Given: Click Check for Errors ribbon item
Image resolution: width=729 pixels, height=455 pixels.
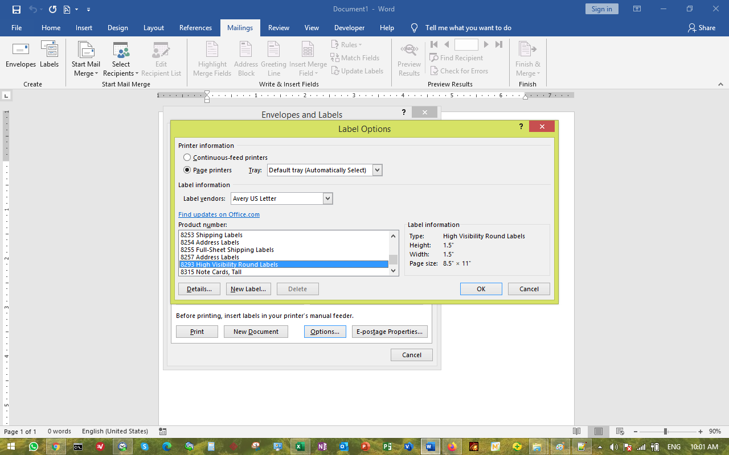Looking at the screenshot, I should point(459,71).
